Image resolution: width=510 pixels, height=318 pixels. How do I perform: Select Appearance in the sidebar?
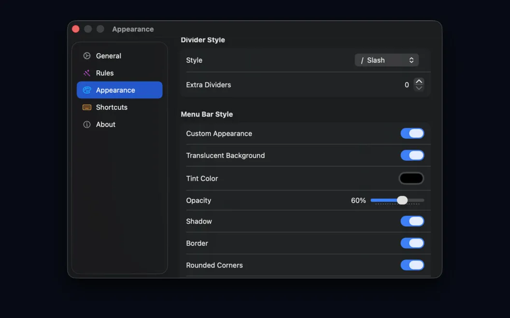tap(119, 90)
